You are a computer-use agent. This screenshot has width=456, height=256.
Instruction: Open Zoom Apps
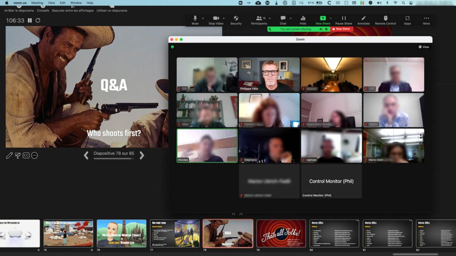tap(407, 20)
